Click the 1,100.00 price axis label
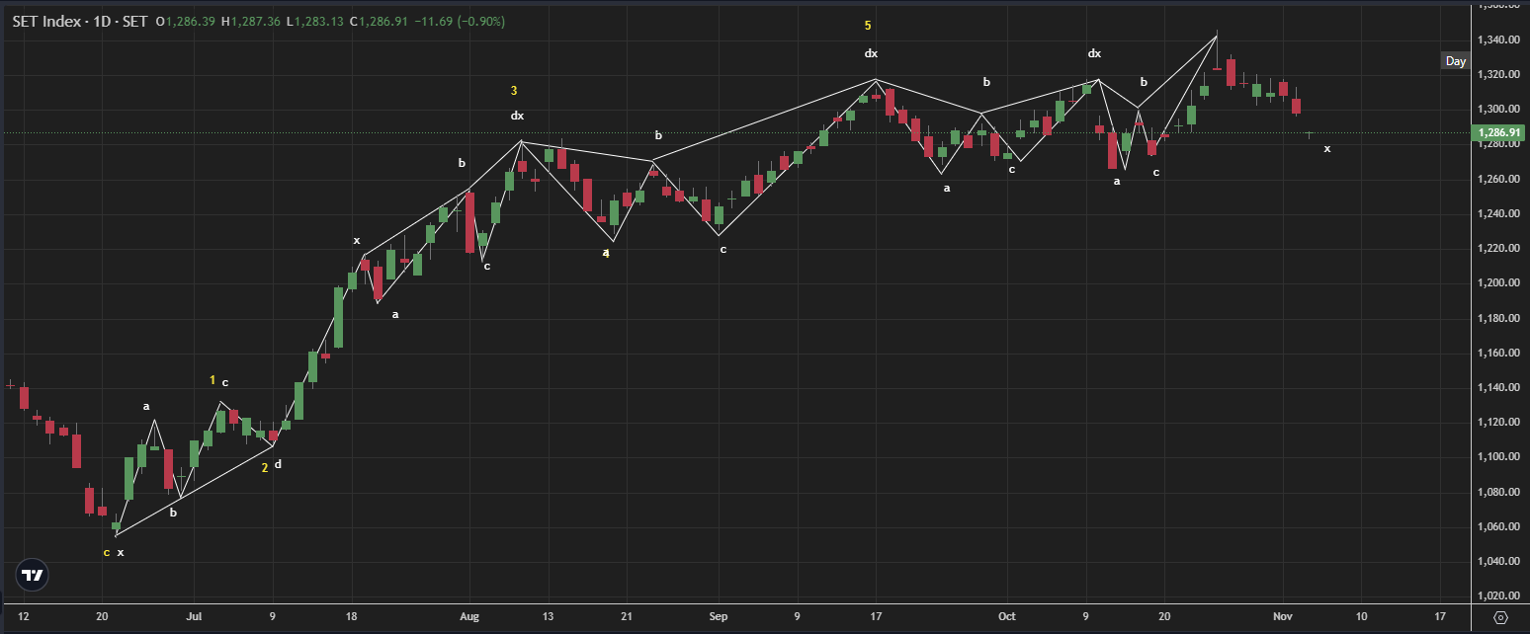The width and height of the screenshot is (1530, 634). 1496,456
